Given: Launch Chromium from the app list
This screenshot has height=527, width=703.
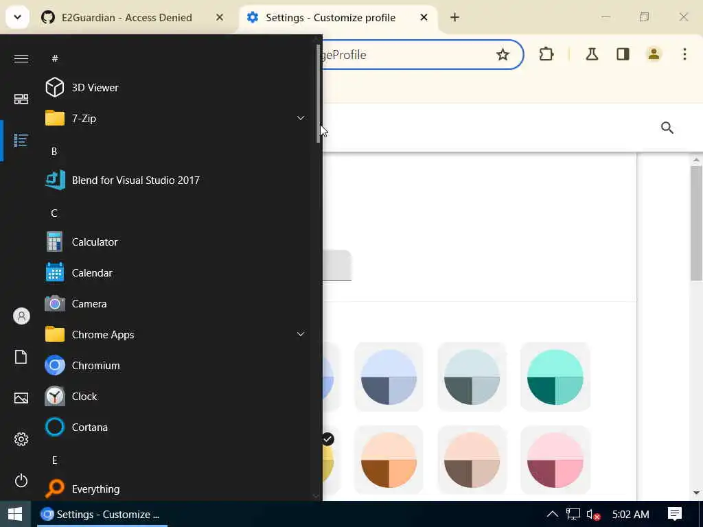Looking at the screenshot, I should point(175,366).
